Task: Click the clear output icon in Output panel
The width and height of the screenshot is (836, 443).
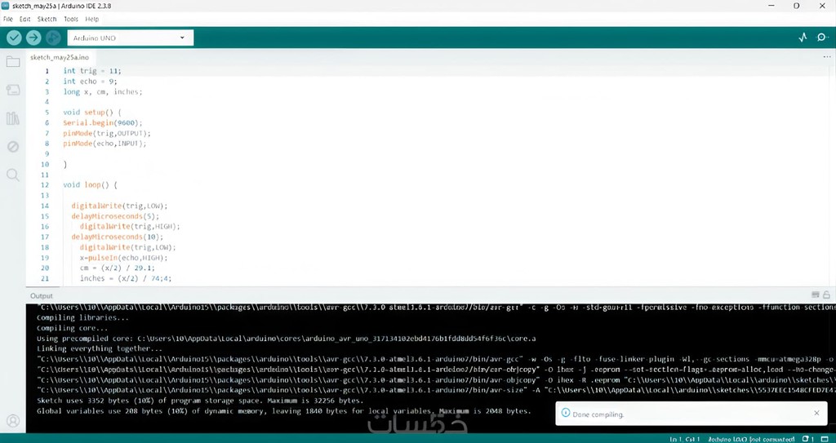Action: pos(816,295)
